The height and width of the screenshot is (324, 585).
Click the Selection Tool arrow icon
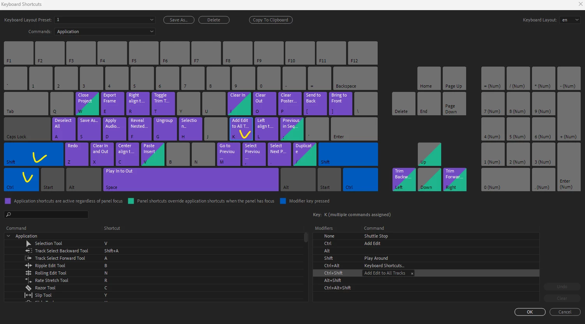tap(28, 243)
